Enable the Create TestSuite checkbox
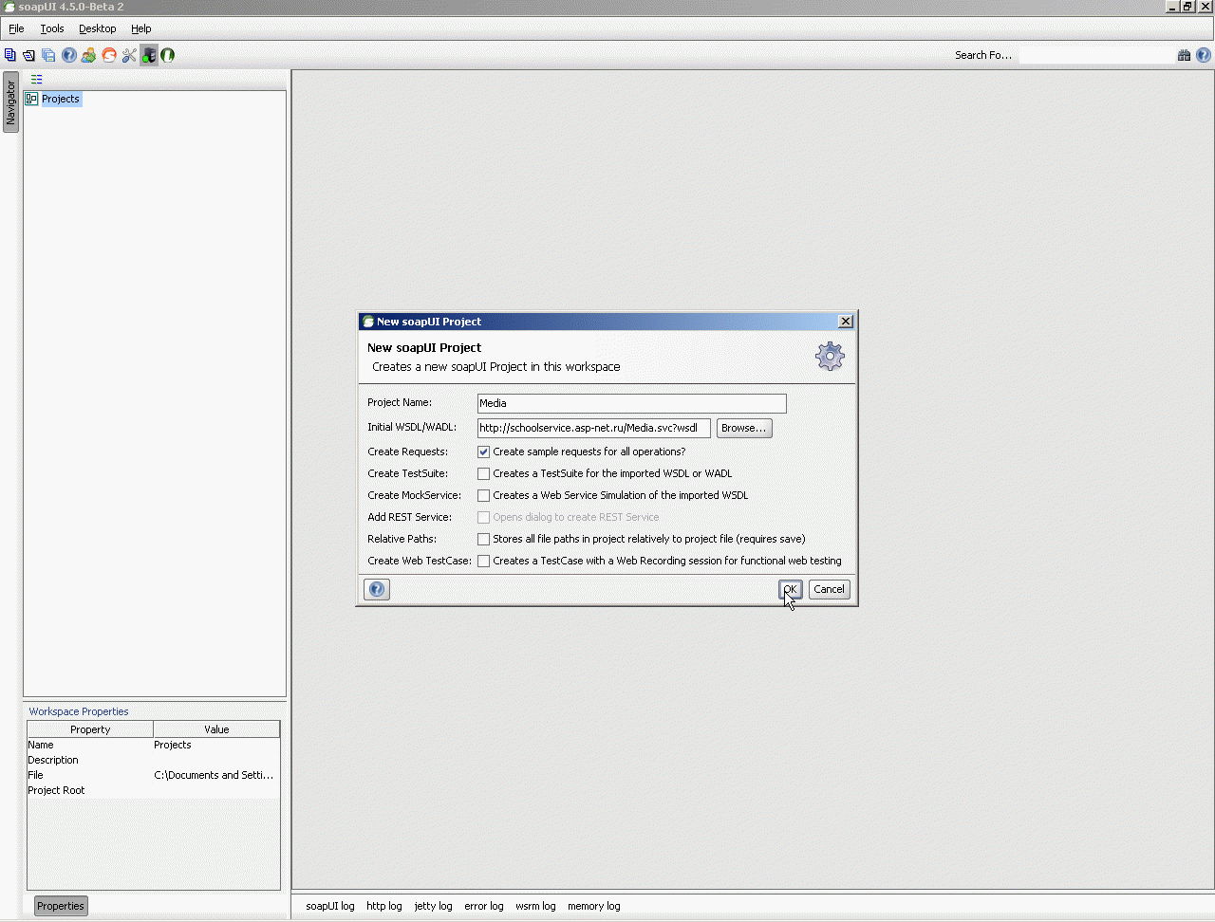The image size is (1215, 922). point(484,473)
